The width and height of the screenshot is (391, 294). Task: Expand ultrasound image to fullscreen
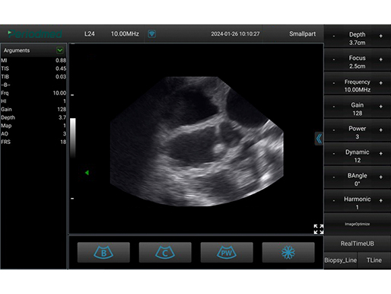coord(319,229)
